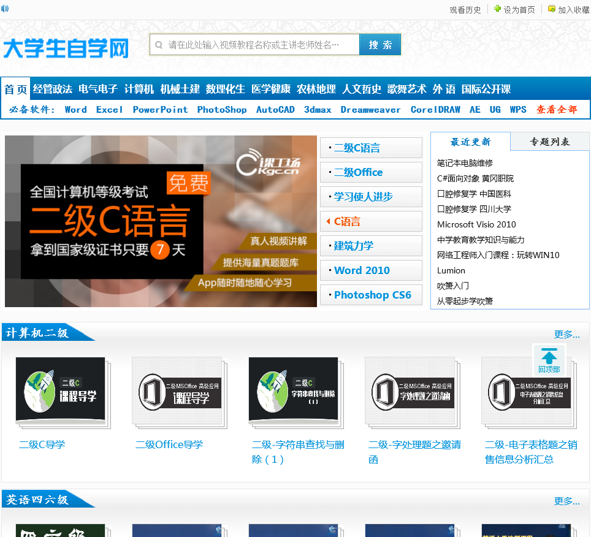Click 加入收藏 link
Screen dimensions: 591x537
(x=574, y=10)
